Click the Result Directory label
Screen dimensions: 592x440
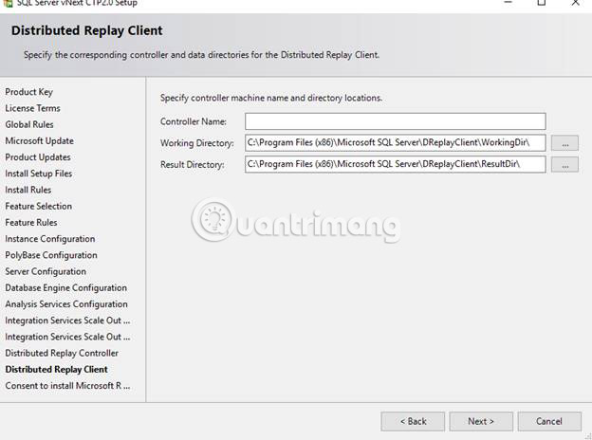point(193,165)
